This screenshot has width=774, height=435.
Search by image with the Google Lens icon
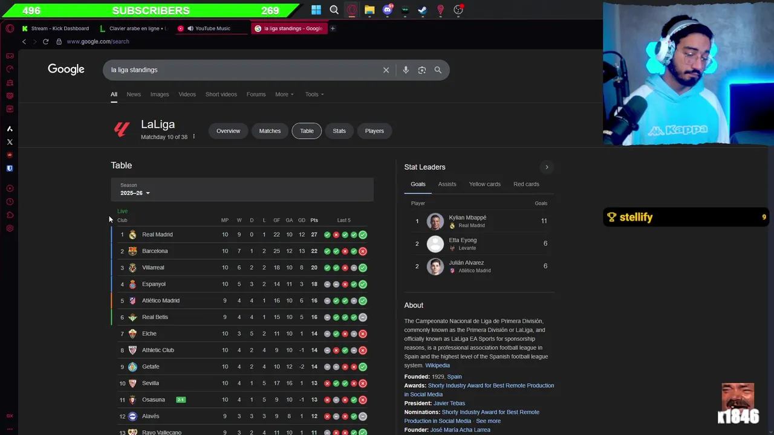point(422,70)
